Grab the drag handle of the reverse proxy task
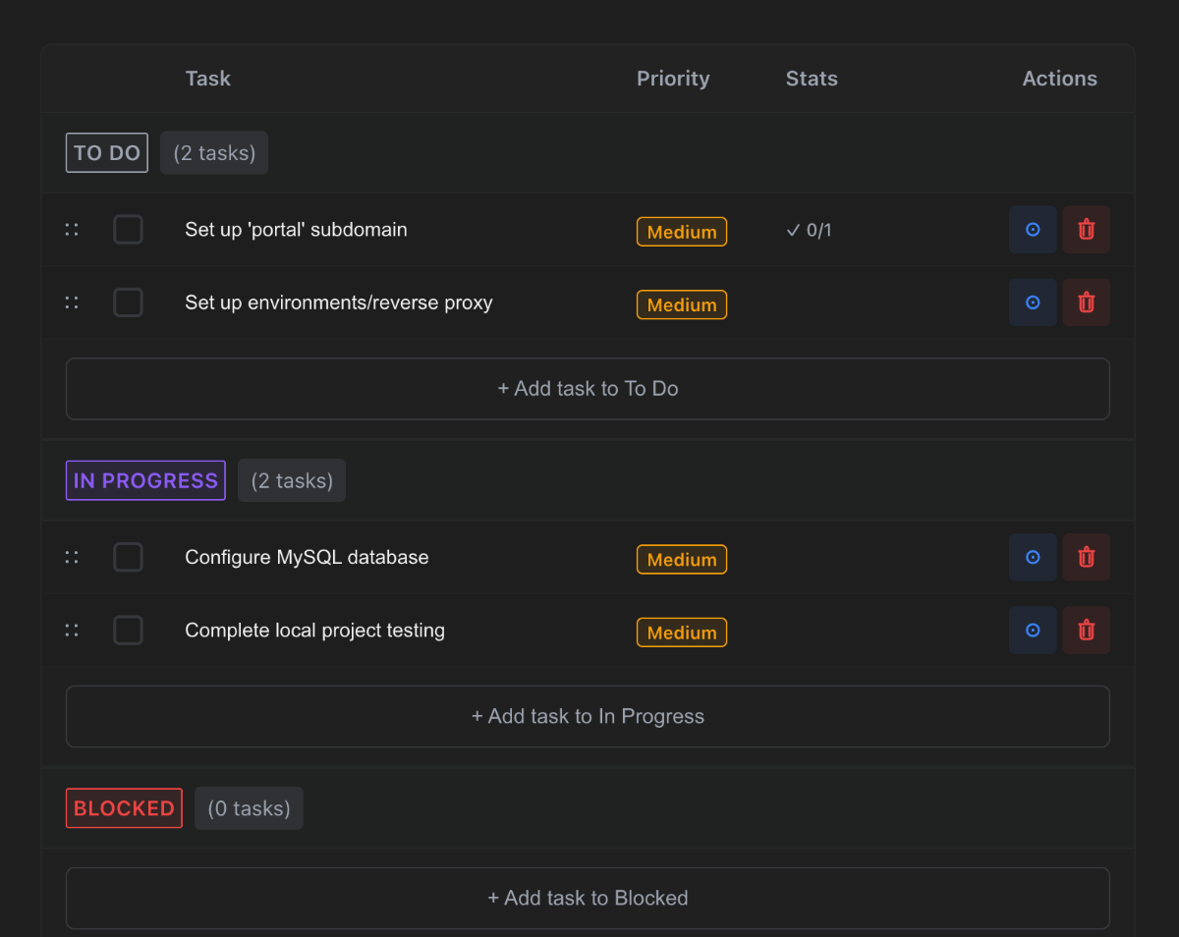The height and width of the screenshot is (937, 1179). [71, 302]
